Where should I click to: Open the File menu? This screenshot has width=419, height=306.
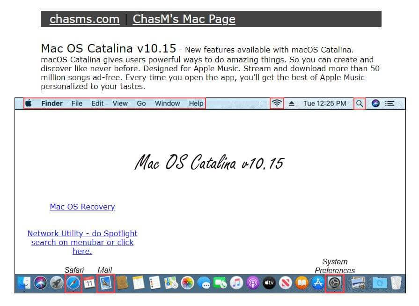(x=77, y=103)
